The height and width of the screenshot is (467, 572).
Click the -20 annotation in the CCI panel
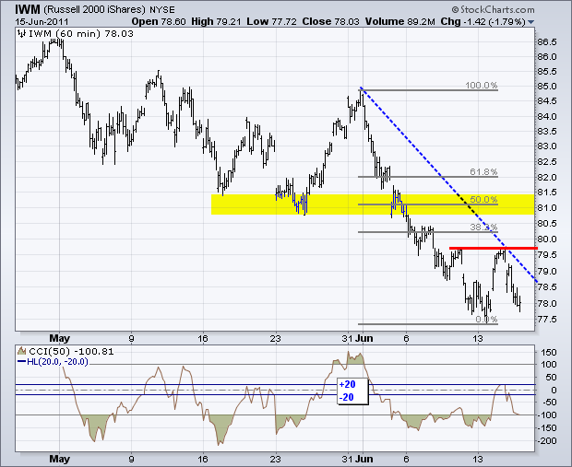(x=347, y=397)
